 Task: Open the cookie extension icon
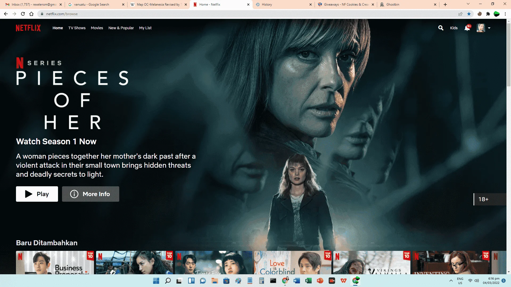[x=480, y=14]
